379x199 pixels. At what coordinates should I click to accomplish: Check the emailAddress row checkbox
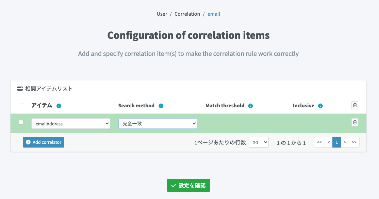[x=21, y=122]
